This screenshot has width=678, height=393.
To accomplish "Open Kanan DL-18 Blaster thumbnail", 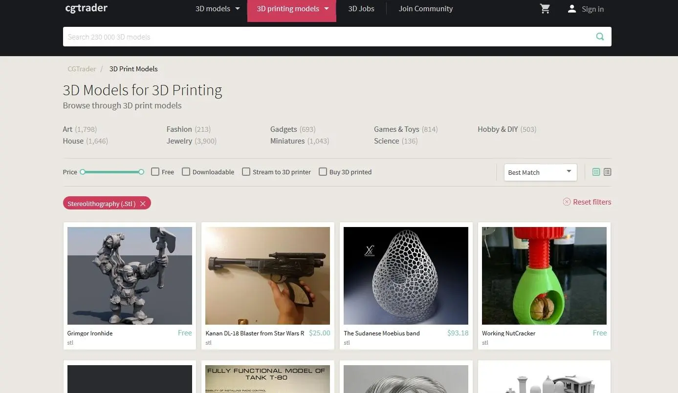I will (x=268, y=276).
